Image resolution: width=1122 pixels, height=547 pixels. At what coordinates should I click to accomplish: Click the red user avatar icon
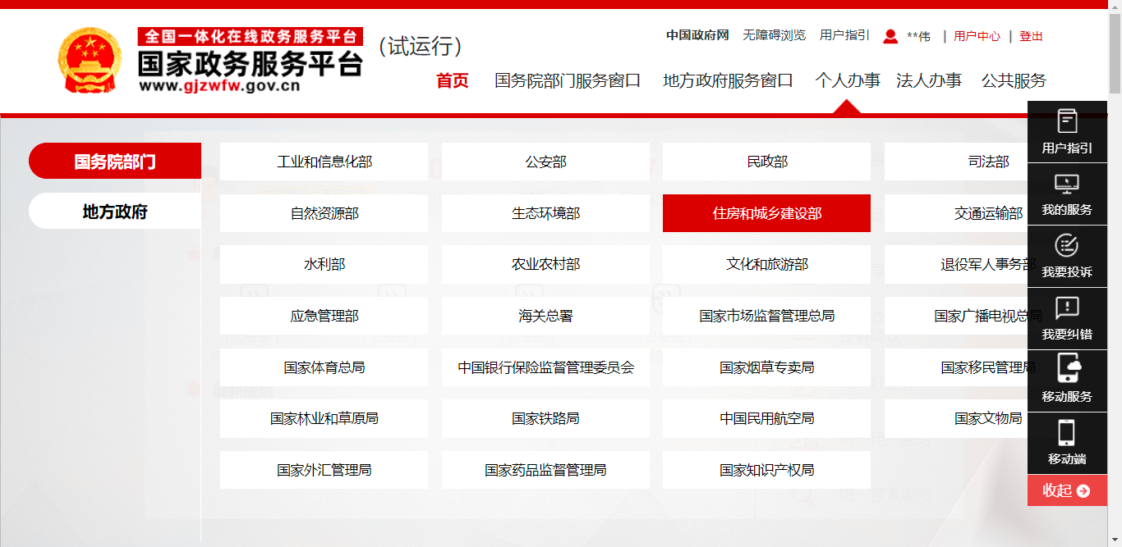click(x=890, y=36)
